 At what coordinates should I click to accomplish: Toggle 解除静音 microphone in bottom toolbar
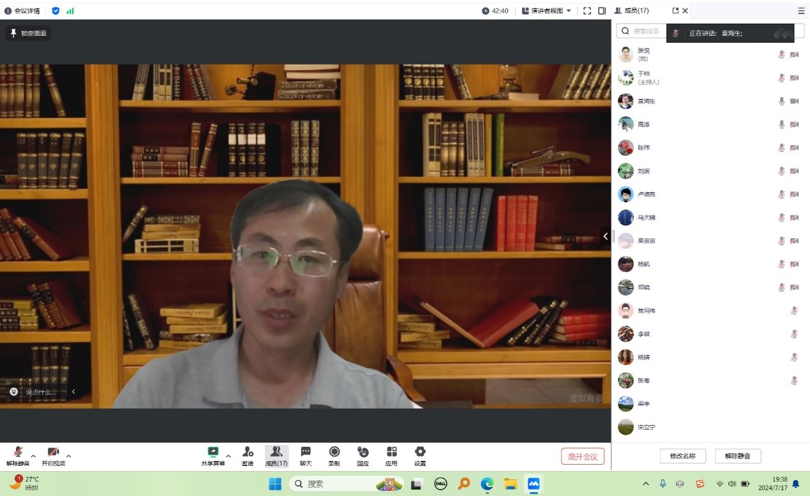pyautogui.click(x=18, y=452)
